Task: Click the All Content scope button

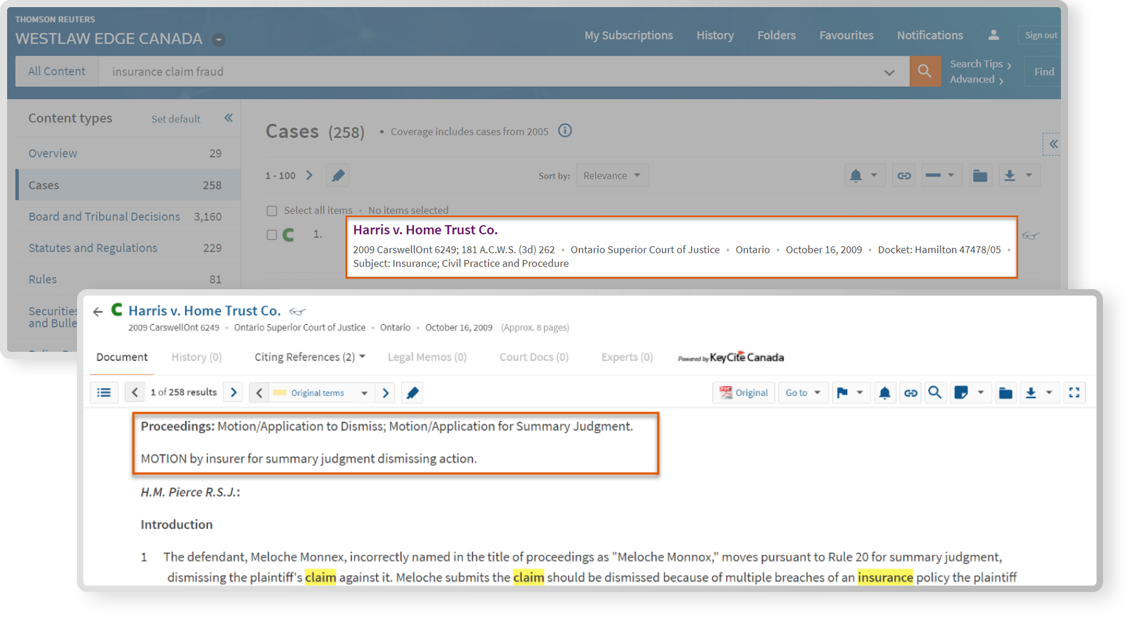Action: [x=56, y=71]
